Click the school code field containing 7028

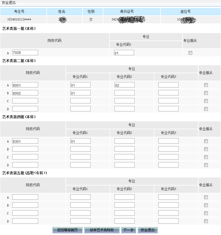point(25,53)
